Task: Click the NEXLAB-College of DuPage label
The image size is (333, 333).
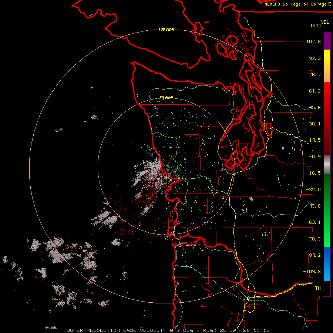Action: tap(297, 4)
